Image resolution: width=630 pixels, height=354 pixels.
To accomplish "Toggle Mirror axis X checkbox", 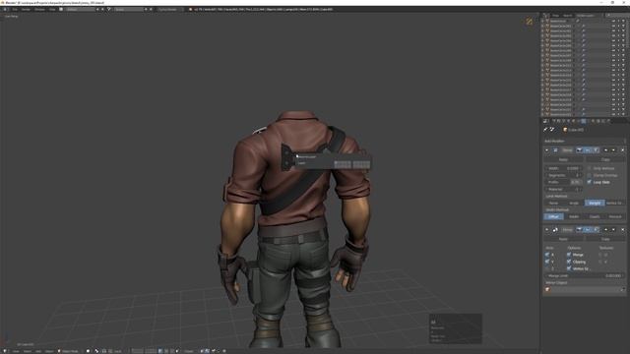I will pos(547,255).
